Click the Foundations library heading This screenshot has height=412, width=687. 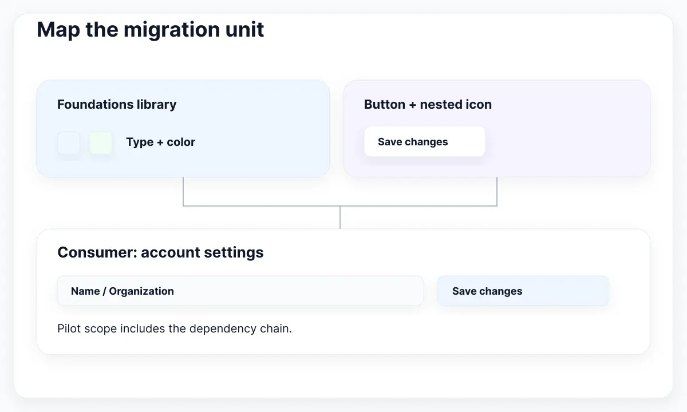(x=117, y=105)
